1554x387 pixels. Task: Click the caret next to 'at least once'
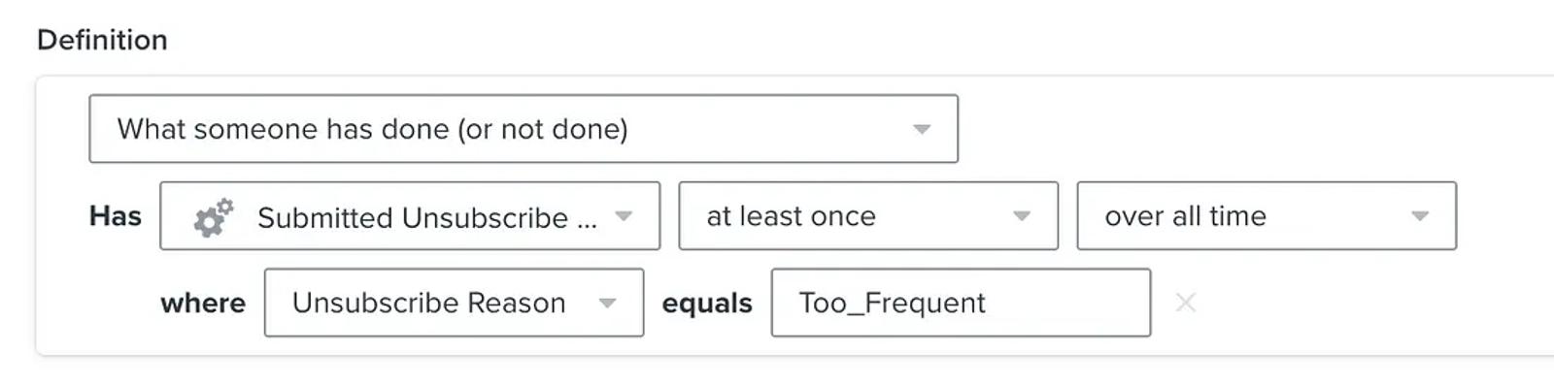[1022, 216]
